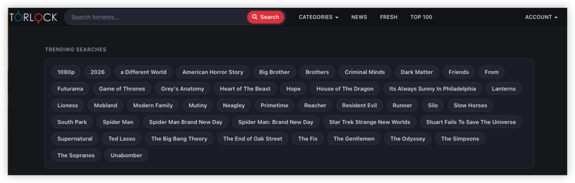This screenshot has height=183, width=575.
Task: Click the South Park tag
Action: tap(72, 122)
